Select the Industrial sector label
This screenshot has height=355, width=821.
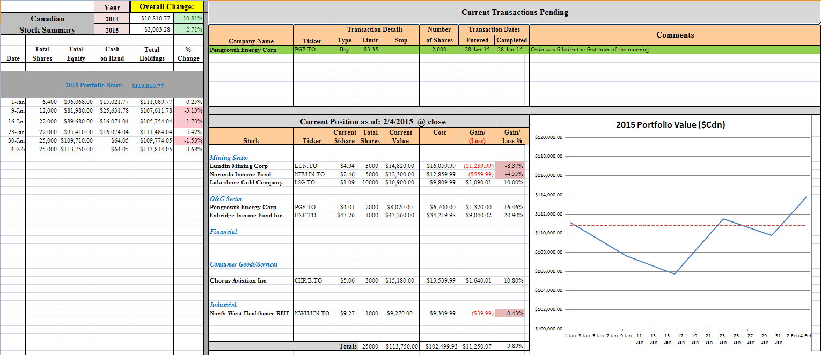223,305
